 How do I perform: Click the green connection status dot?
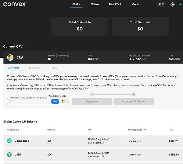point(180,5)
